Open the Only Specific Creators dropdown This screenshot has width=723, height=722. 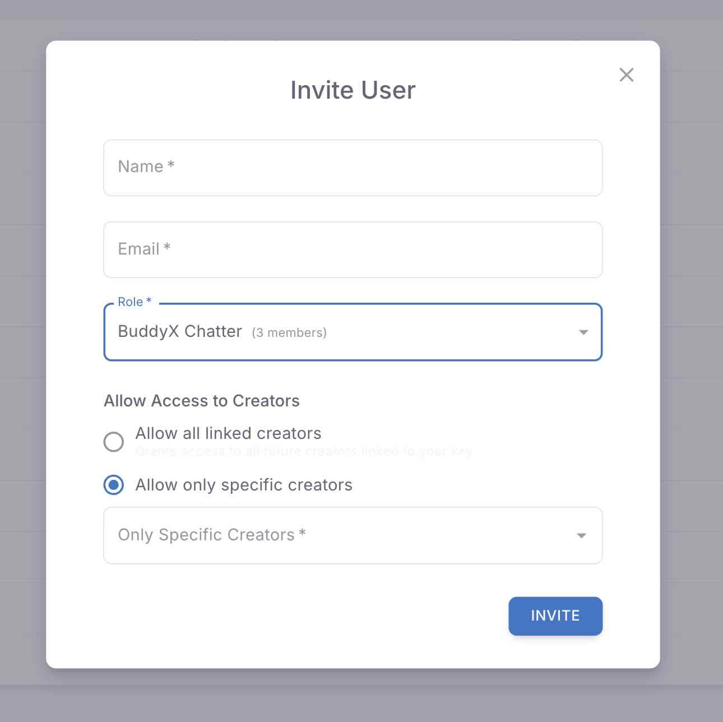(353, 535)
